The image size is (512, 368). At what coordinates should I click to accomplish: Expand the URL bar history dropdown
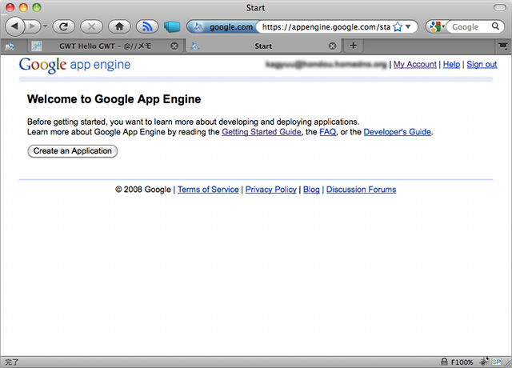pos(409,26)
